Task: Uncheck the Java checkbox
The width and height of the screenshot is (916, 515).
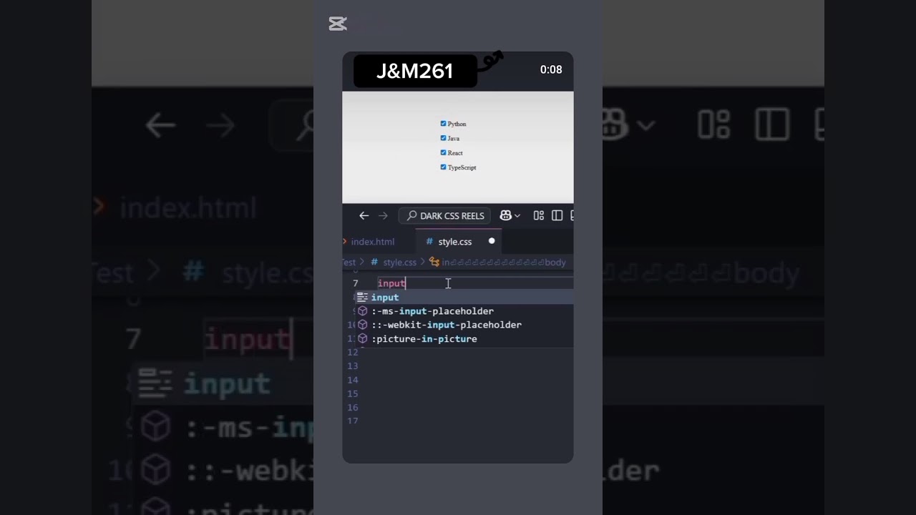Action: (x=443, y=138)
